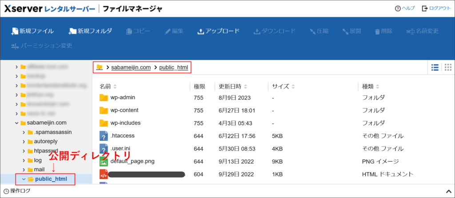Screen dimensions: 455x198
Task: Click the clock icon beside 操作ログ
Action: (x=6, y=191)
